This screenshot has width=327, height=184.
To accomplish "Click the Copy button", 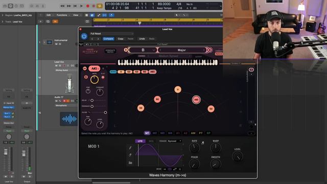I will coord(121,39).
